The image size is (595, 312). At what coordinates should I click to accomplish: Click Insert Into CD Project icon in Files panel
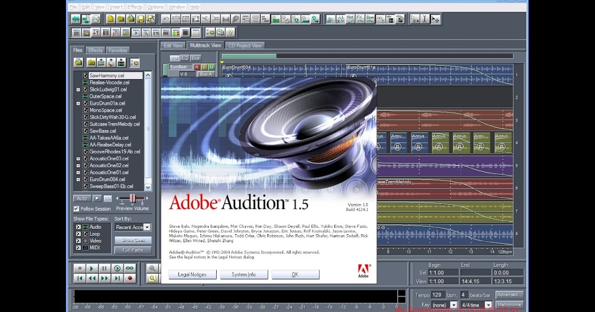[x=111, y=62]
